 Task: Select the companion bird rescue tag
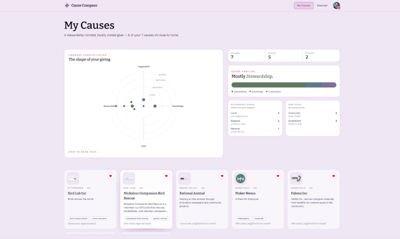point(137,219)
